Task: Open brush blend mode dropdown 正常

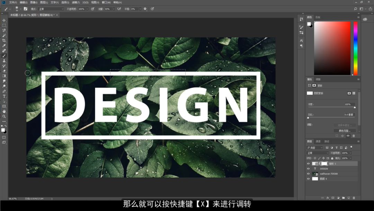Action: pyautogui.click(x=51, y=9)
